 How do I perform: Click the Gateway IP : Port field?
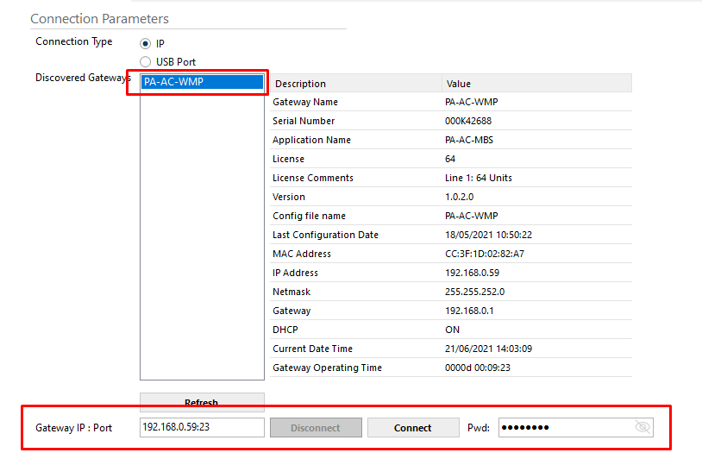(x=202, y=428)
